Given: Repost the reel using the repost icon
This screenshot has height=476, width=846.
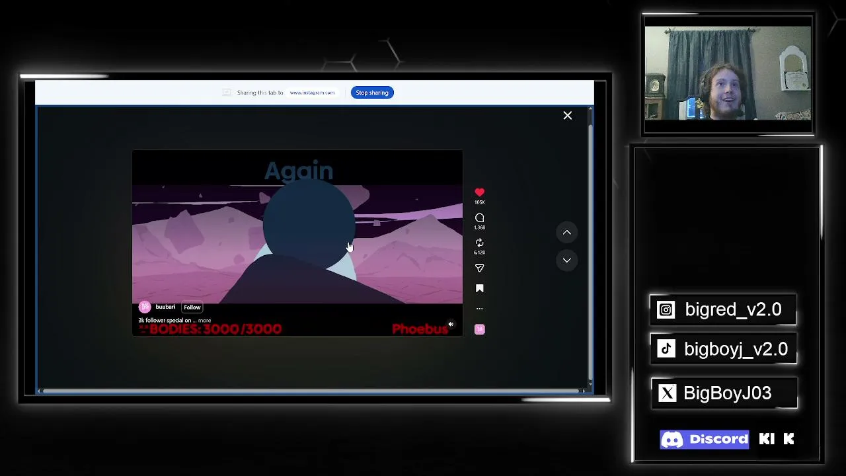Looking at the screenshot, I should pyautogui.click(x=479, y=243).
